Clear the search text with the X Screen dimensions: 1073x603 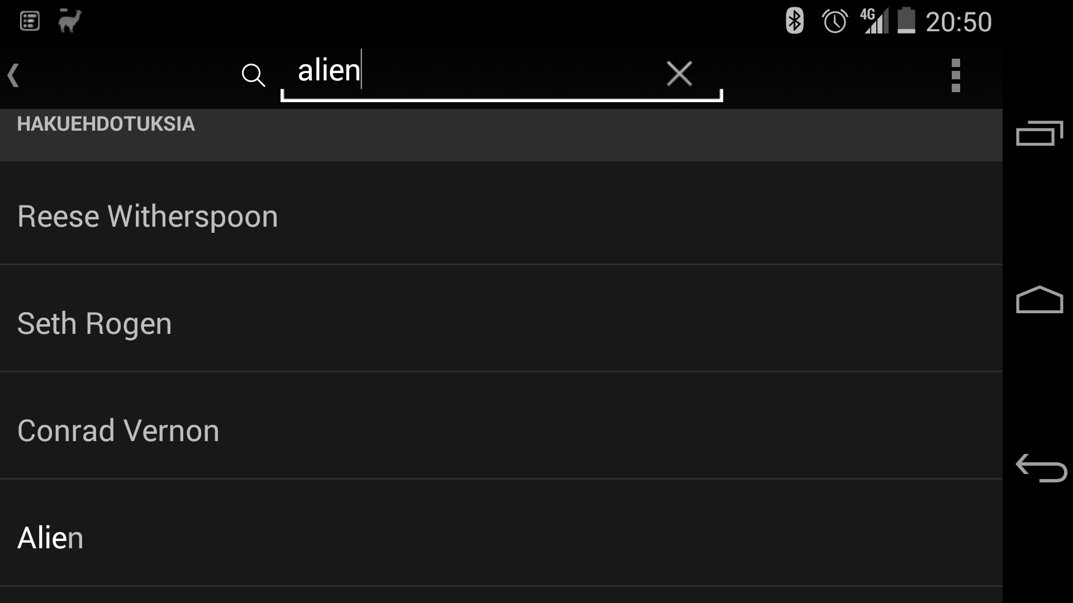point(679,74)
